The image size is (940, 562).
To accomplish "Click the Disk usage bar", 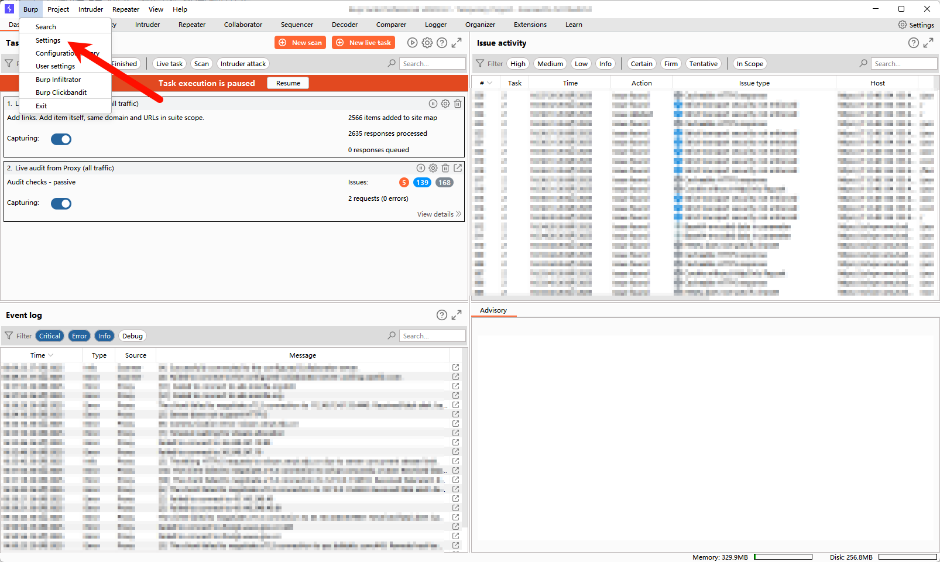I will click(x=908, y=557).
